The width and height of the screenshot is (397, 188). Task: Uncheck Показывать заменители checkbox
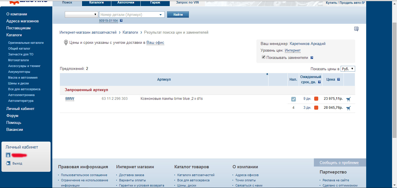(264, 57)
